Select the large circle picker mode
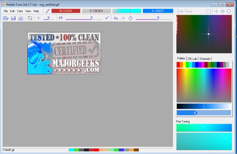 [x=229, y=11]
